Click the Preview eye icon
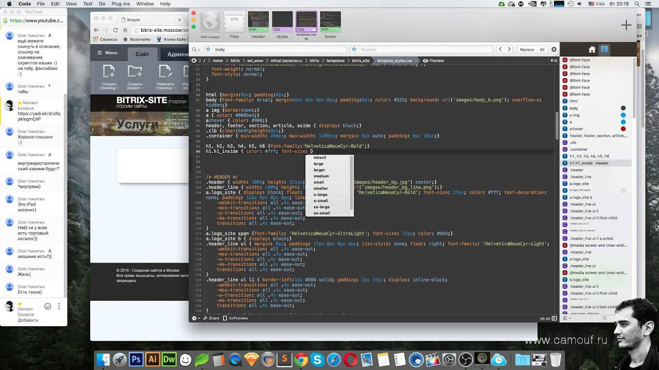The width and height of the screenshot is (659, 370). pos(426,61)
